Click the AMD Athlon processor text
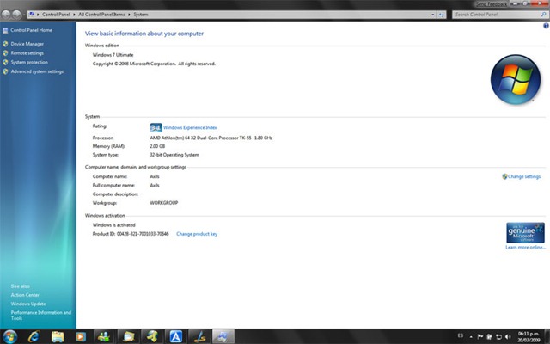Screen dimensions: 550x344 coord(211,138)
